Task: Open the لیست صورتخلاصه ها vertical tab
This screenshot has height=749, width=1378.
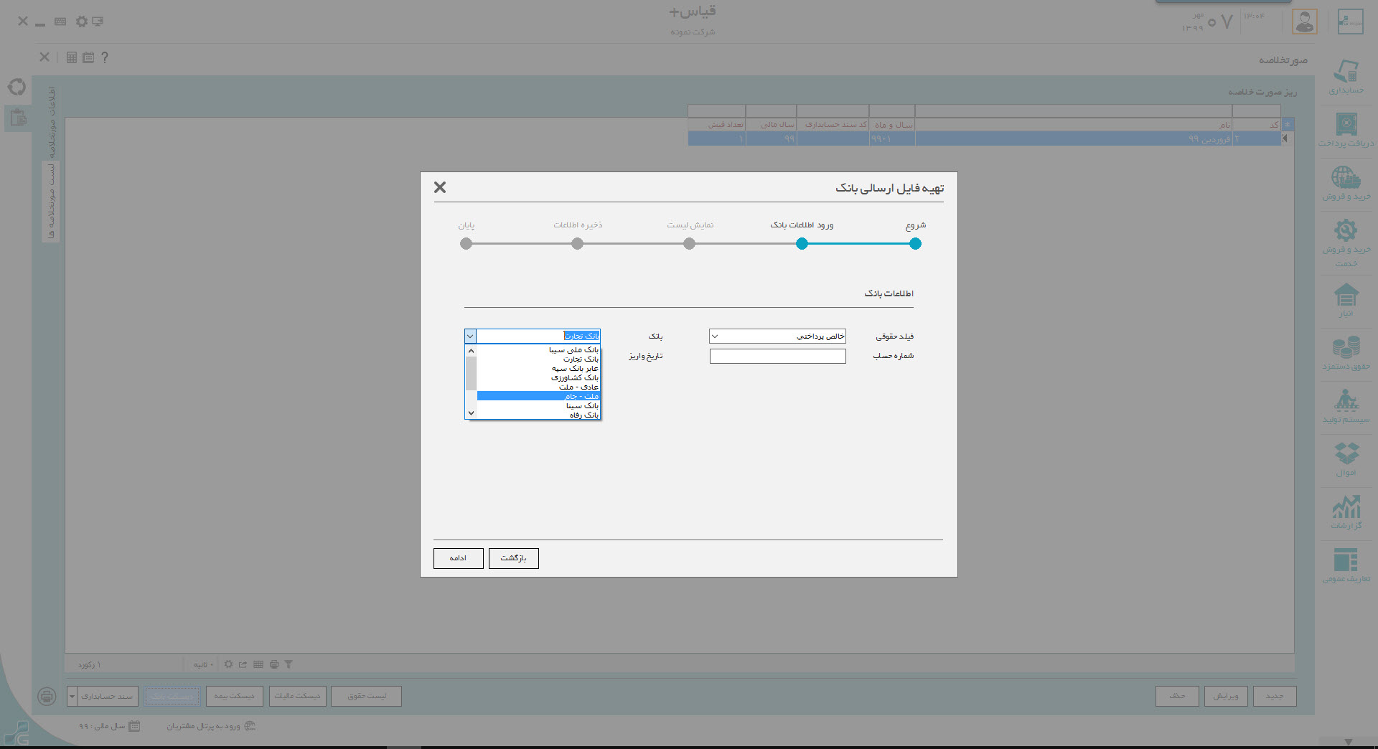Action: [x=51, y=202]
